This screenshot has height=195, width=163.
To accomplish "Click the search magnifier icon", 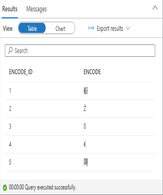I will pyautogui.click(x=10, y=50).
